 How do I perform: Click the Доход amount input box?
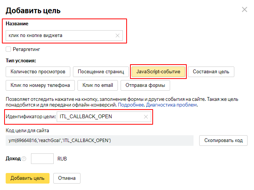tap(42, 159)
